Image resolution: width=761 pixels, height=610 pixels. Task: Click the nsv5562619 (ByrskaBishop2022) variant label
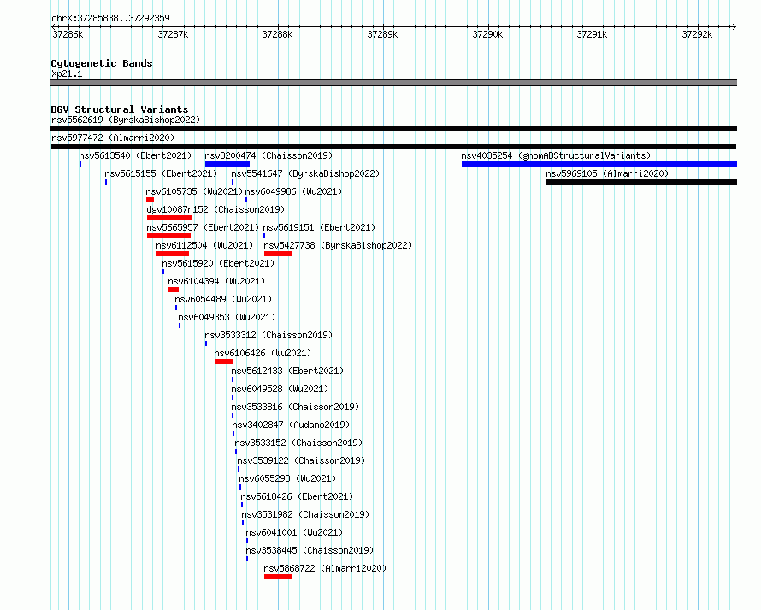tap(126, 120)
